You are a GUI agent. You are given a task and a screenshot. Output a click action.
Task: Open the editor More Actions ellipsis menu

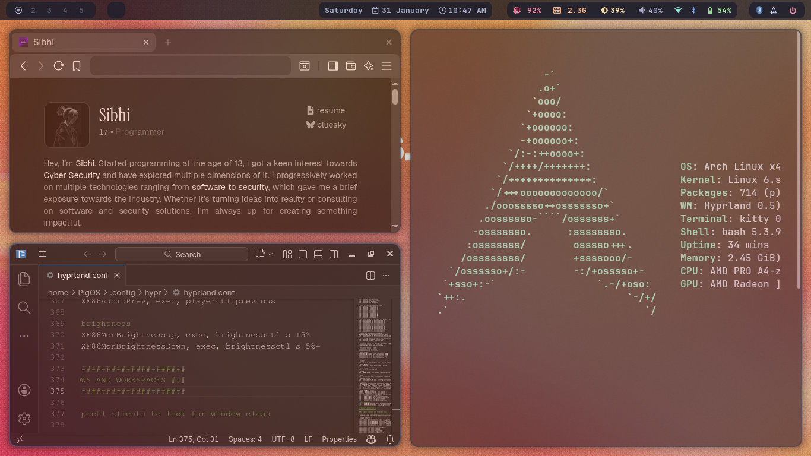click(x=386, y=275)
